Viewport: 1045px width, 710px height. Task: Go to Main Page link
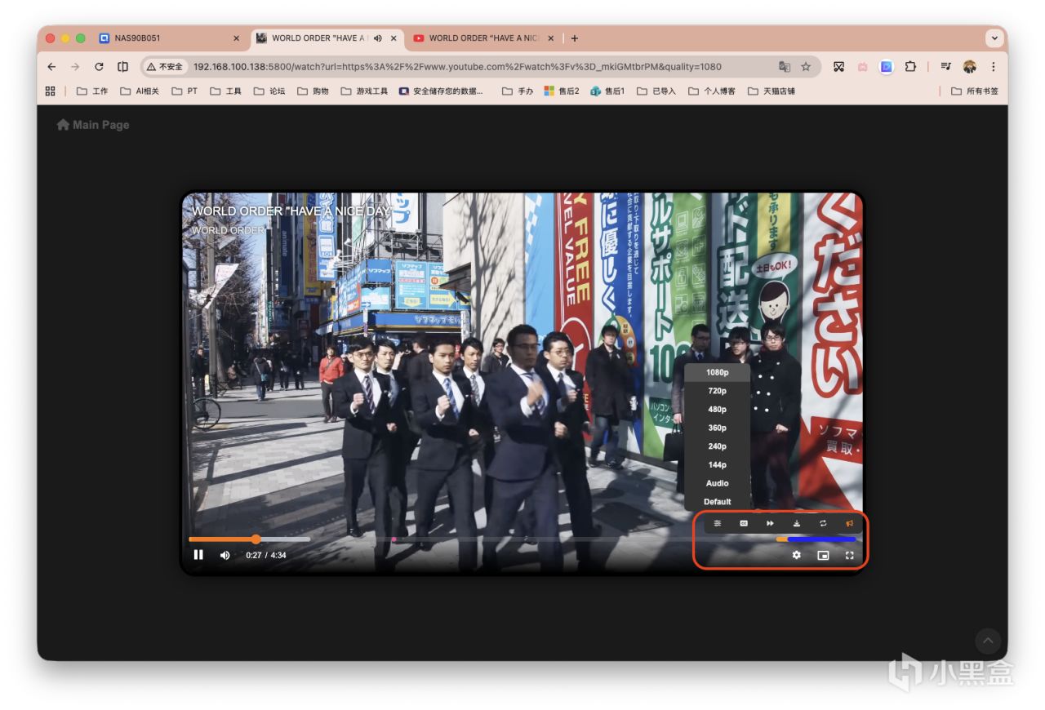tap(93, 125)
